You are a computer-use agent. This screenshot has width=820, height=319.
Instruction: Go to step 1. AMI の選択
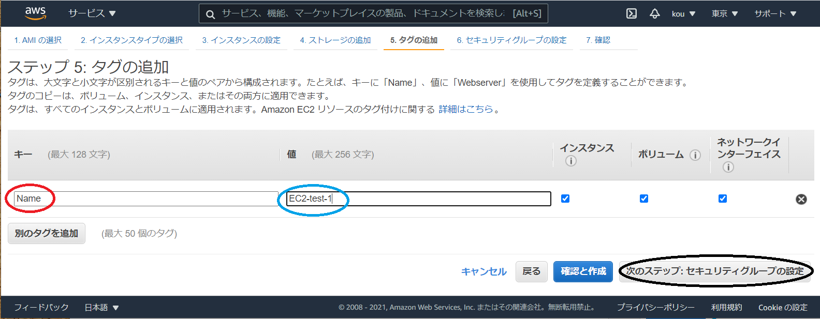38,40
